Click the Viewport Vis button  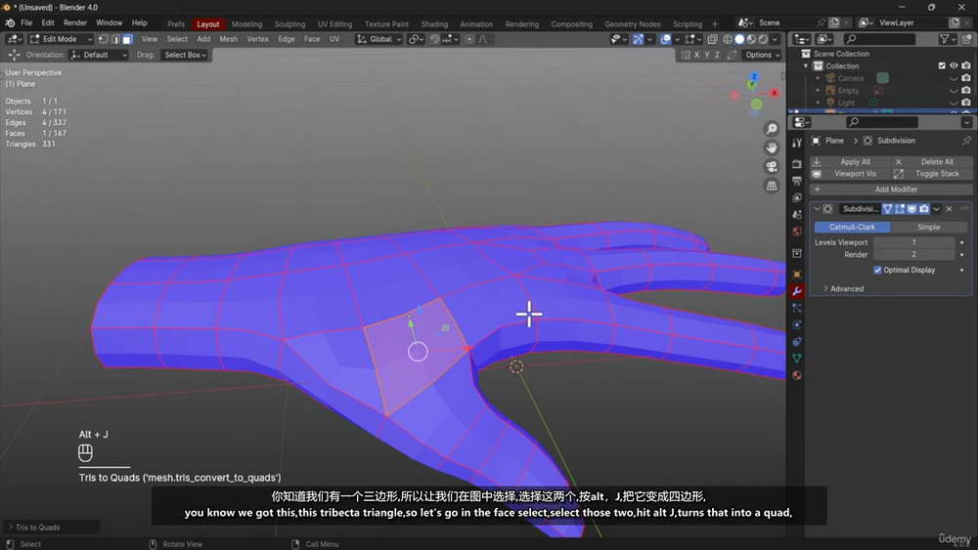(x=849, y=174)
